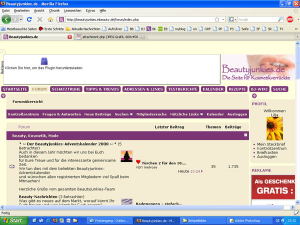Open the Lesezeichen menu

[x=73, y=10]
